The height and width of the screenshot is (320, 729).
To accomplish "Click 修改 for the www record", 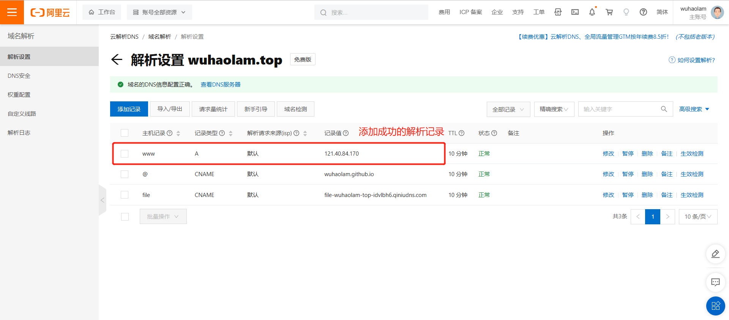I will [608, 153].
